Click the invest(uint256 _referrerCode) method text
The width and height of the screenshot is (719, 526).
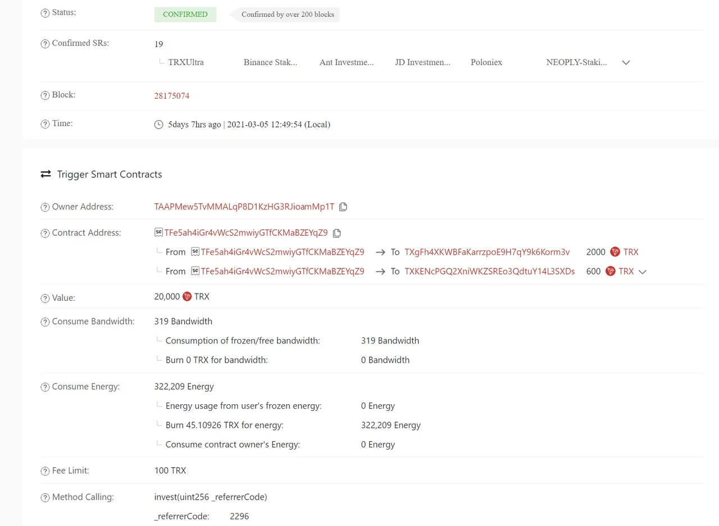point(211,497)
